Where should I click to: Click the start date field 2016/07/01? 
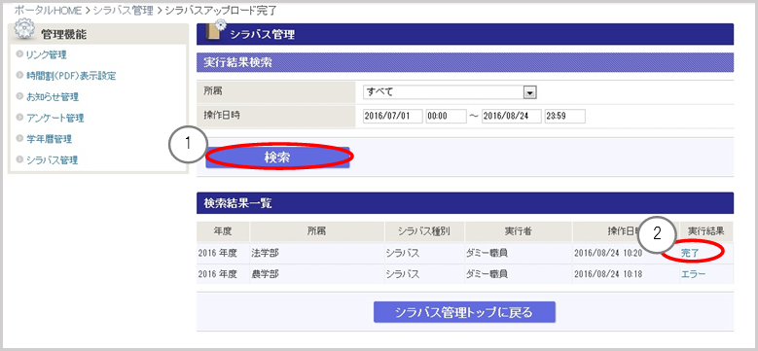pyautogui.click(x=392, y=117)
